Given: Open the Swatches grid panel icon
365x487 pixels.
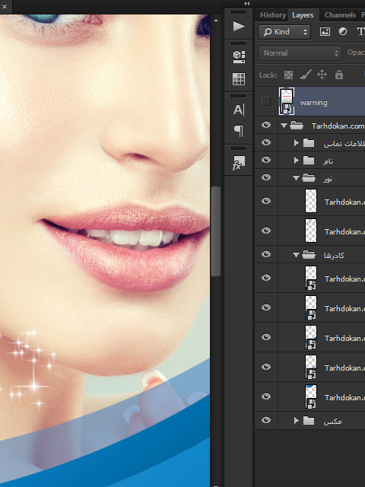Looking at the screenshot, I should pyautogui.click(x=239, y=79).
